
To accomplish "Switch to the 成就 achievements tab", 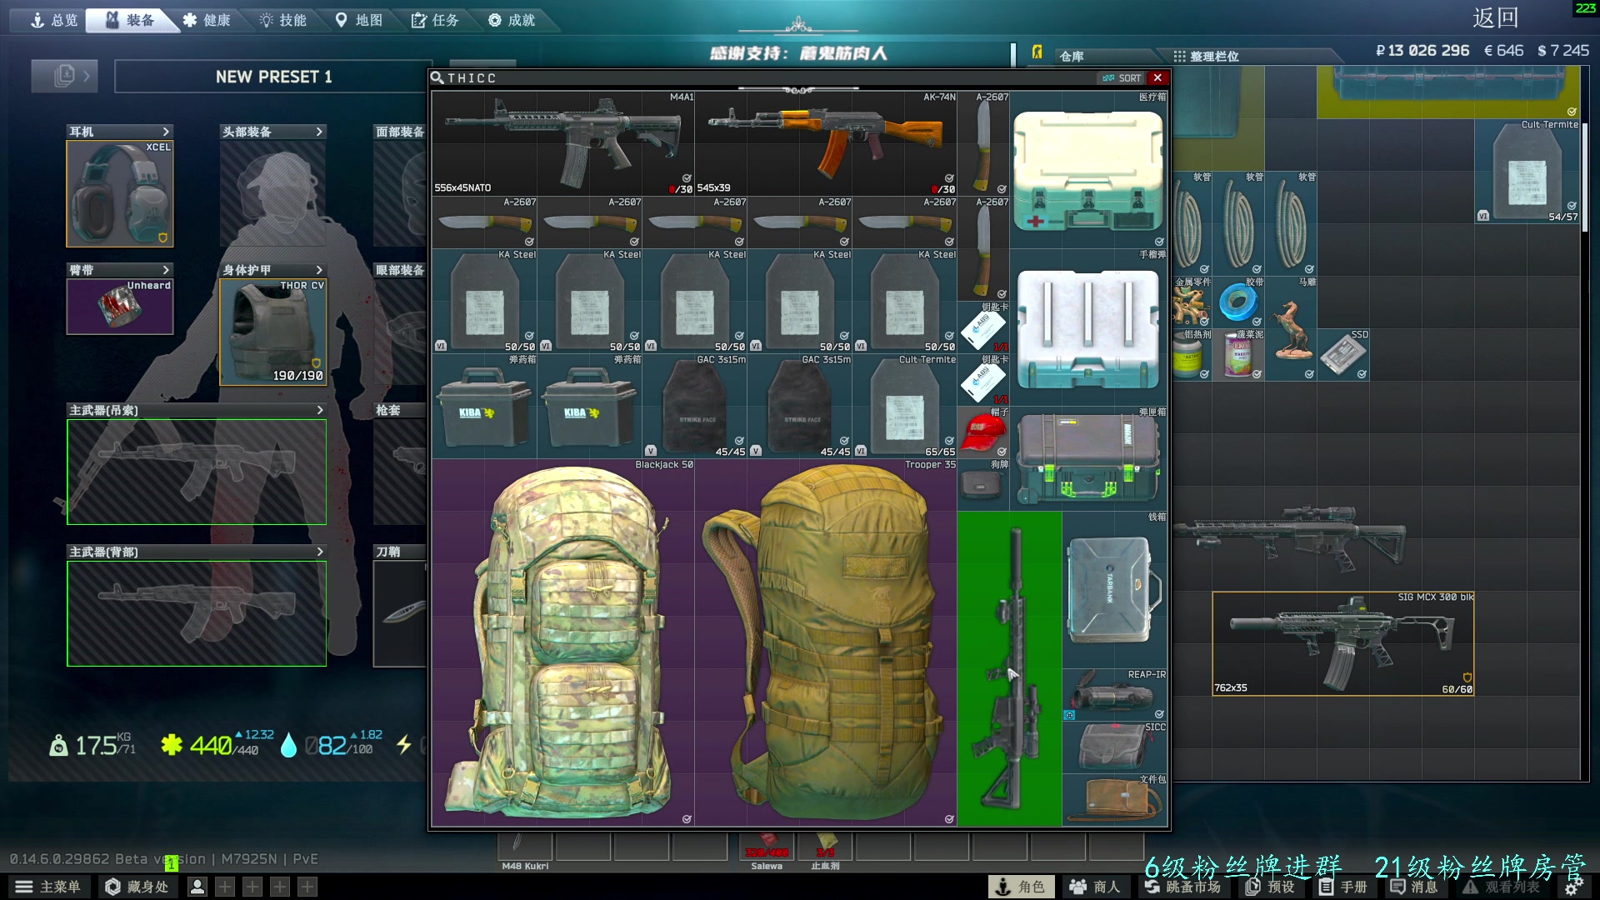I will coord(511,20).
